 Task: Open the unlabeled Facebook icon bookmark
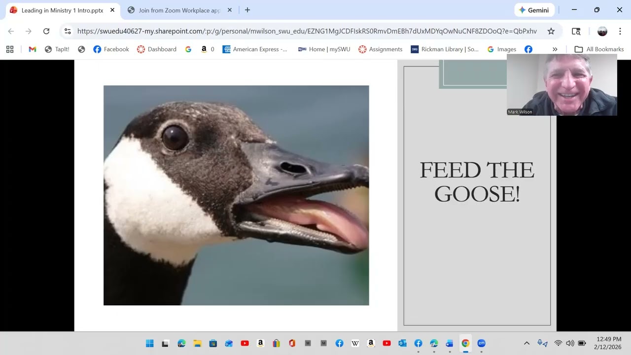[x=528, y=49]
